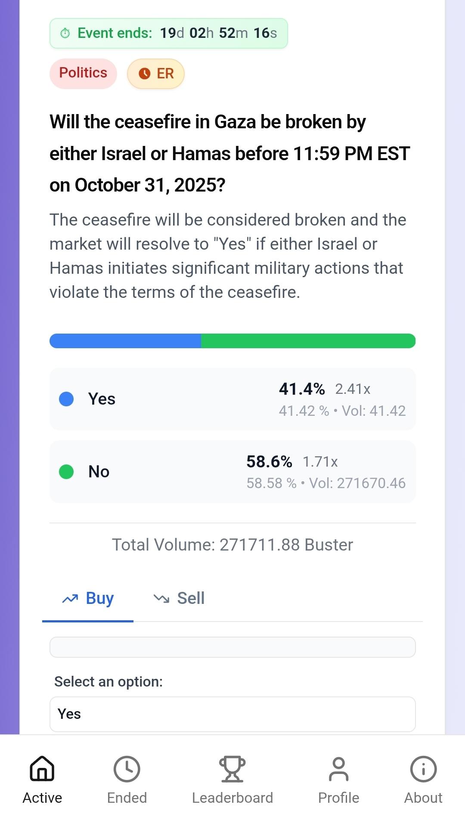This screenshot has width=465, height=823.
Task: Click the Politics category tag
Action: (83, 73)
